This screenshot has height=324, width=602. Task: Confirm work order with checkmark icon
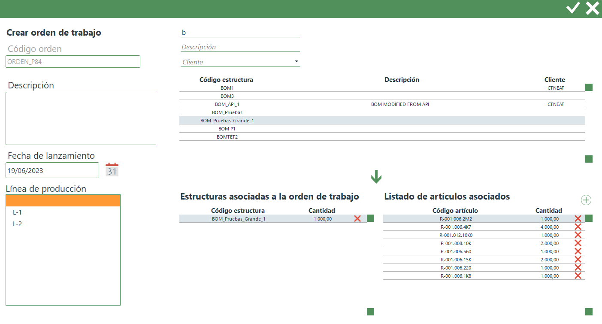pos(573,8)
